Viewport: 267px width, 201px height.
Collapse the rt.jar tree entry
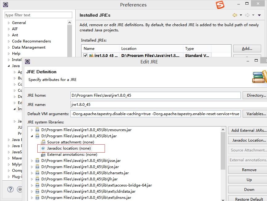tap(32, 136)
